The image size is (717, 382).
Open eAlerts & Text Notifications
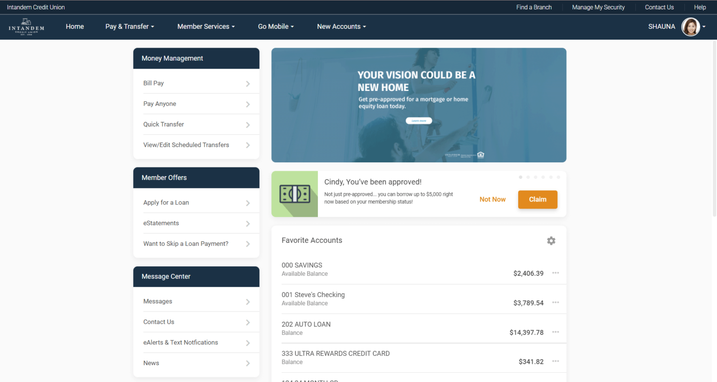(x=181, y=342)
